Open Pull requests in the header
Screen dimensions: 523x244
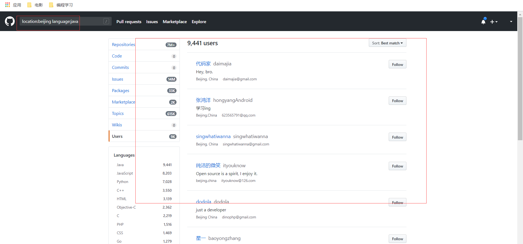pos(129,22)
